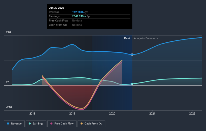Click the 2021 x-axis label
Viewport: 206px width, 131px height.
[152, 113]
